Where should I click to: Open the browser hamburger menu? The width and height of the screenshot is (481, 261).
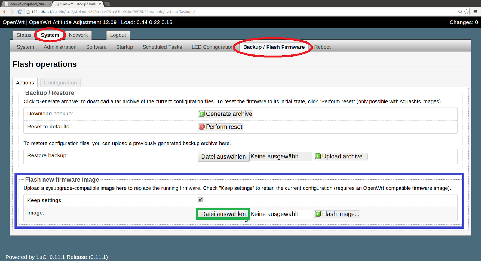coord(475,11)
